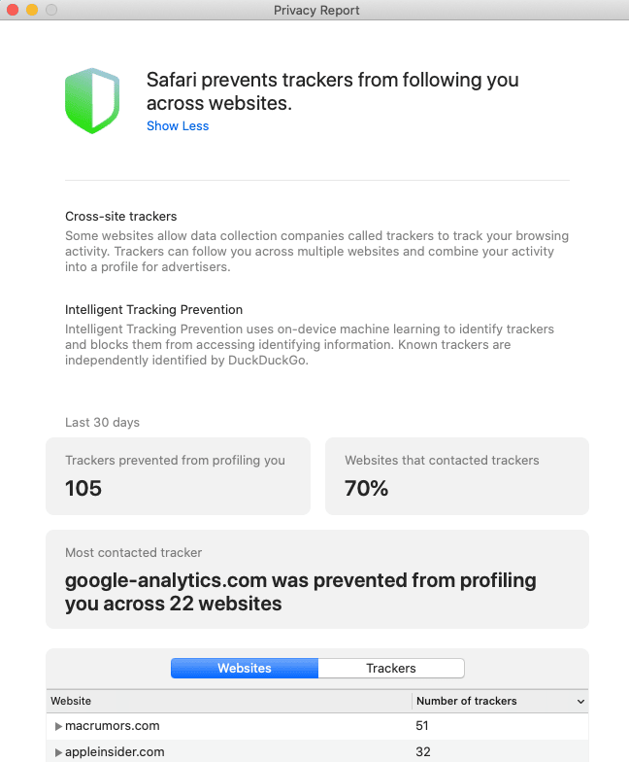Click the Website column header
This screenshot has width=629, height=762.
click(71, 701)
